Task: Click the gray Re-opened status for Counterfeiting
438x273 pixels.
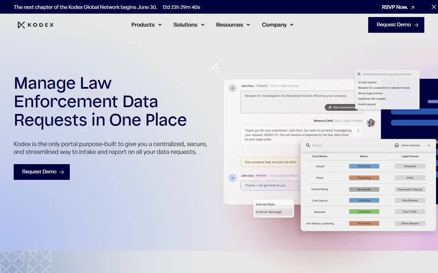Action: pos(364,189)
